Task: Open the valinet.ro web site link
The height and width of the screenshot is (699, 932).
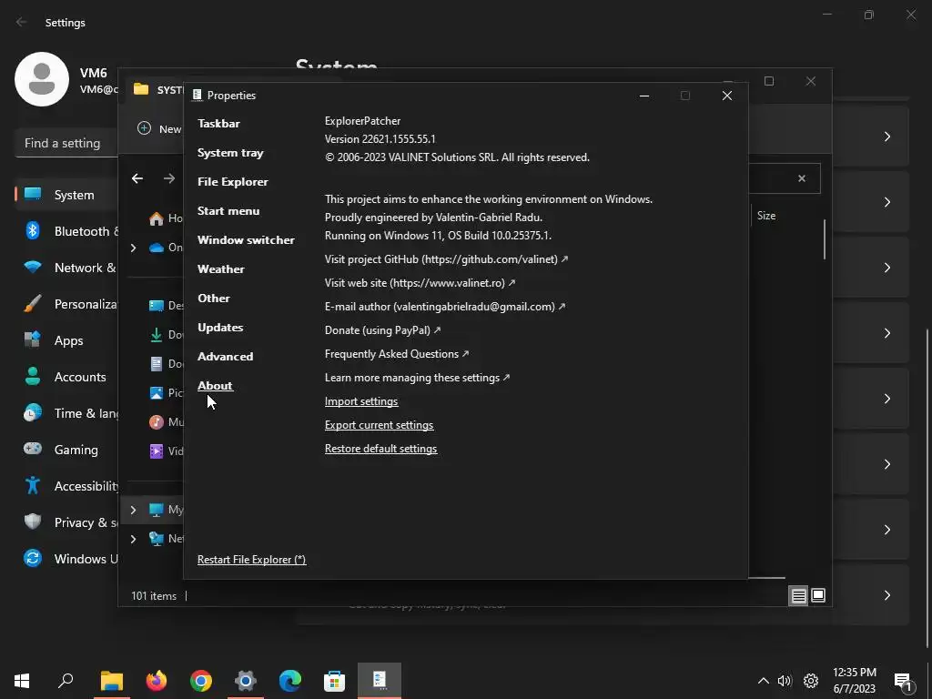Action: (x=420, y=283)
